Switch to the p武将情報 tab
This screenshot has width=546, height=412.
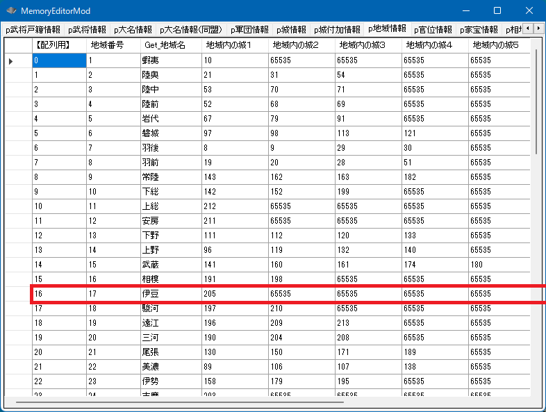click(87, 30)
